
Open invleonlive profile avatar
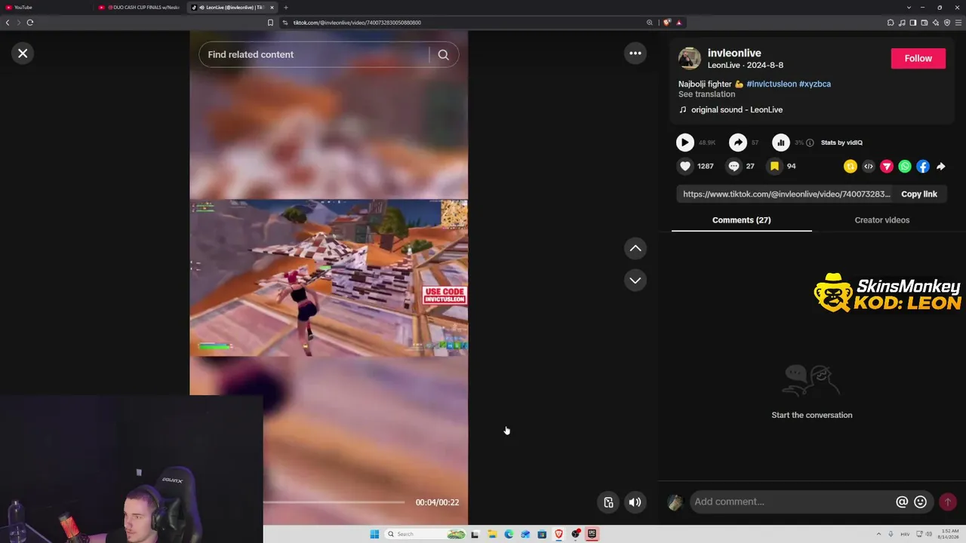click(x=690, y=58)
